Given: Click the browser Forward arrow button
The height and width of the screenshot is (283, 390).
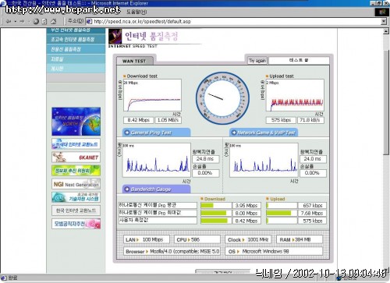Looking at the screenshot, I should [22, 21].
